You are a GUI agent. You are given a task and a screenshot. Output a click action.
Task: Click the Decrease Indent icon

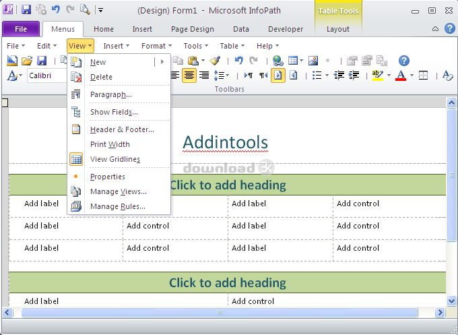(x=339, y=75)
